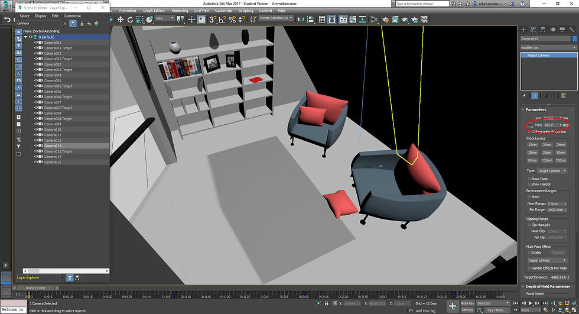Click the Key Filters button
The width and height of the screenshot is (579, 314).
tap(496, 310)
